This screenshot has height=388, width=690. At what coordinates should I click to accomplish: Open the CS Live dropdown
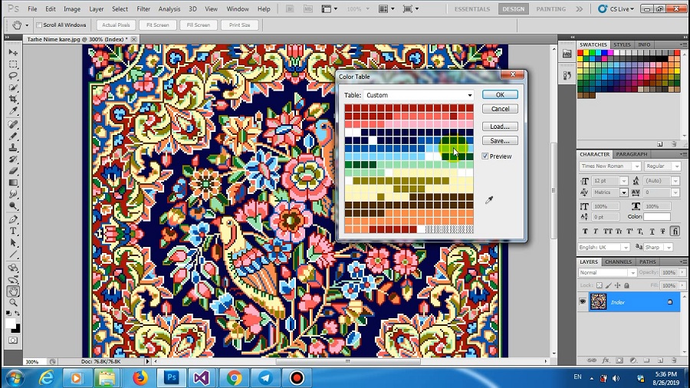[616, 8]
